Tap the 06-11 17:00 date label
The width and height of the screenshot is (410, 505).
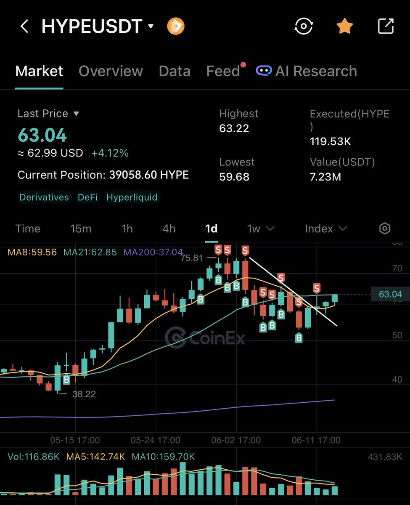click(x=316, y=440)
